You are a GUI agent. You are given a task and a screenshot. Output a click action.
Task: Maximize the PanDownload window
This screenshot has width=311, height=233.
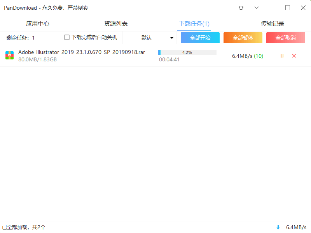(288, 8)
